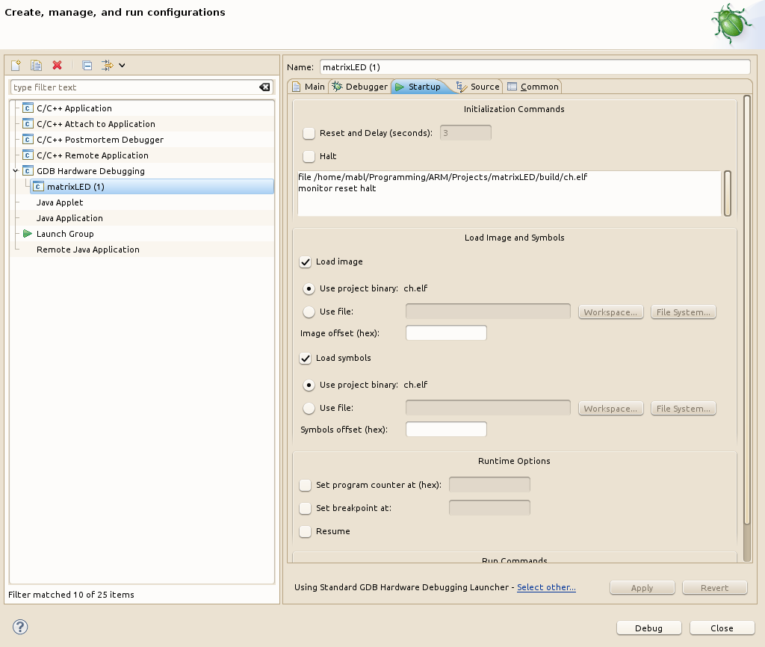765x647 pixels.
Task: Clear the filter text field
Action: [264, 87]
